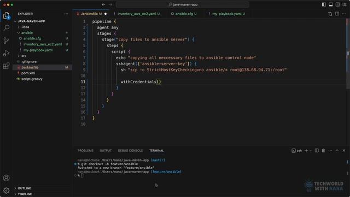Open the Accounts menu icon
The width and height of the screenshot is (350, 197).
(6, 178)
